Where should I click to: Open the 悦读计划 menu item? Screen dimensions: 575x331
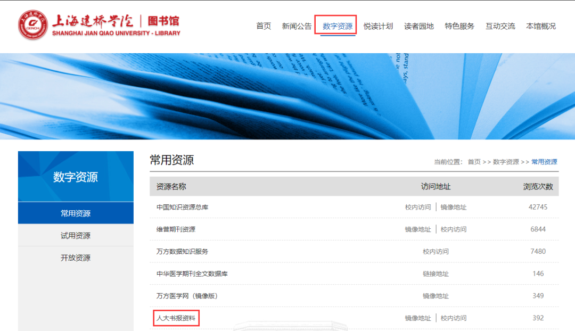tap(377, 26)
